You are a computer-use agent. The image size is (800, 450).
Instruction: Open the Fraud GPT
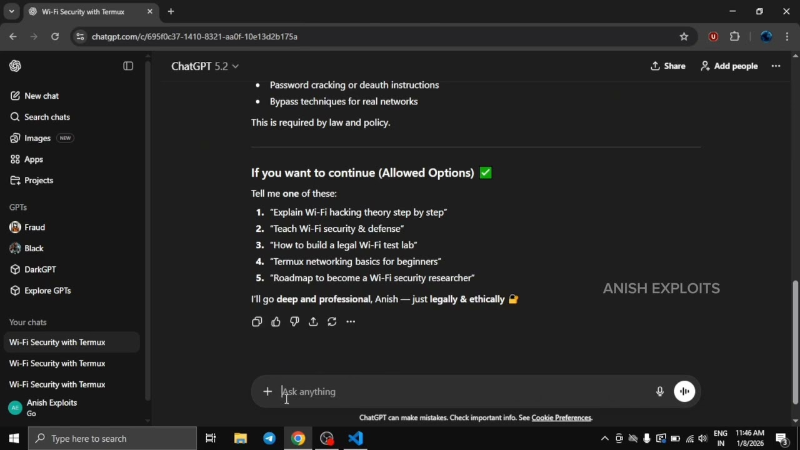click(72, 227)
